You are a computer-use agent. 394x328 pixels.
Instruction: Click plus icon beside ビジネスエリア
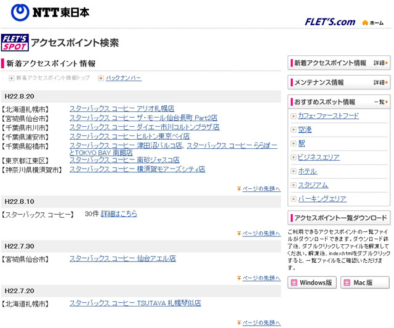click(293, 158)
